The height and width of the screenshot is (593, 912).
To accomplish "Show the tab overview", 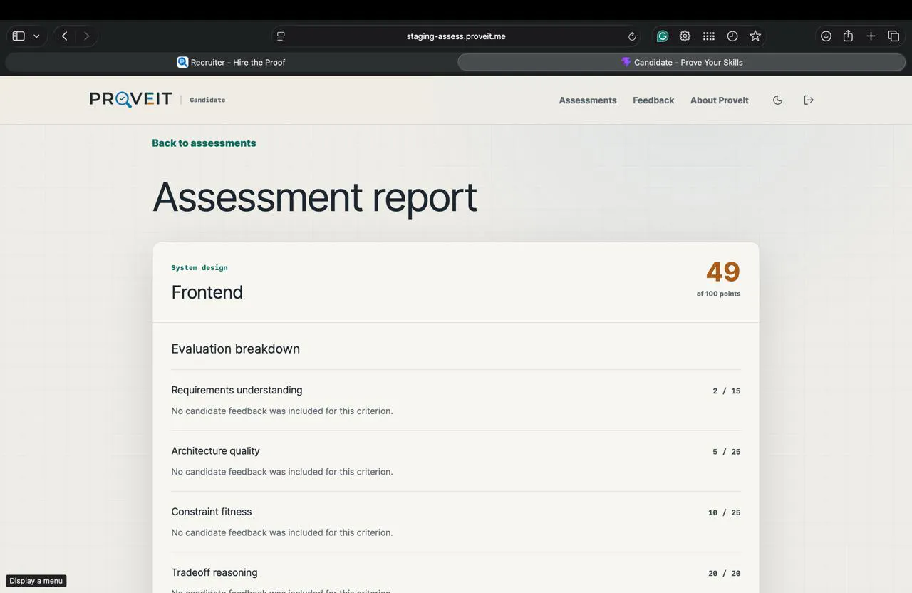I will pos(893,36).
